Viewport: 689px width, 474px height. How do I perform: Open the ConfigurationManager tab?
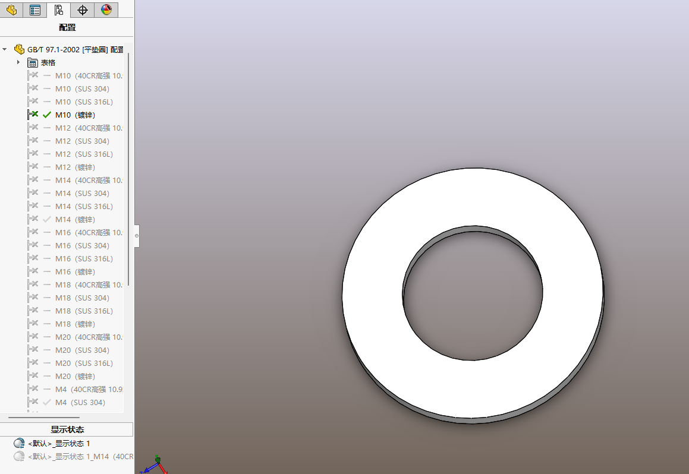tap(58, 10)
